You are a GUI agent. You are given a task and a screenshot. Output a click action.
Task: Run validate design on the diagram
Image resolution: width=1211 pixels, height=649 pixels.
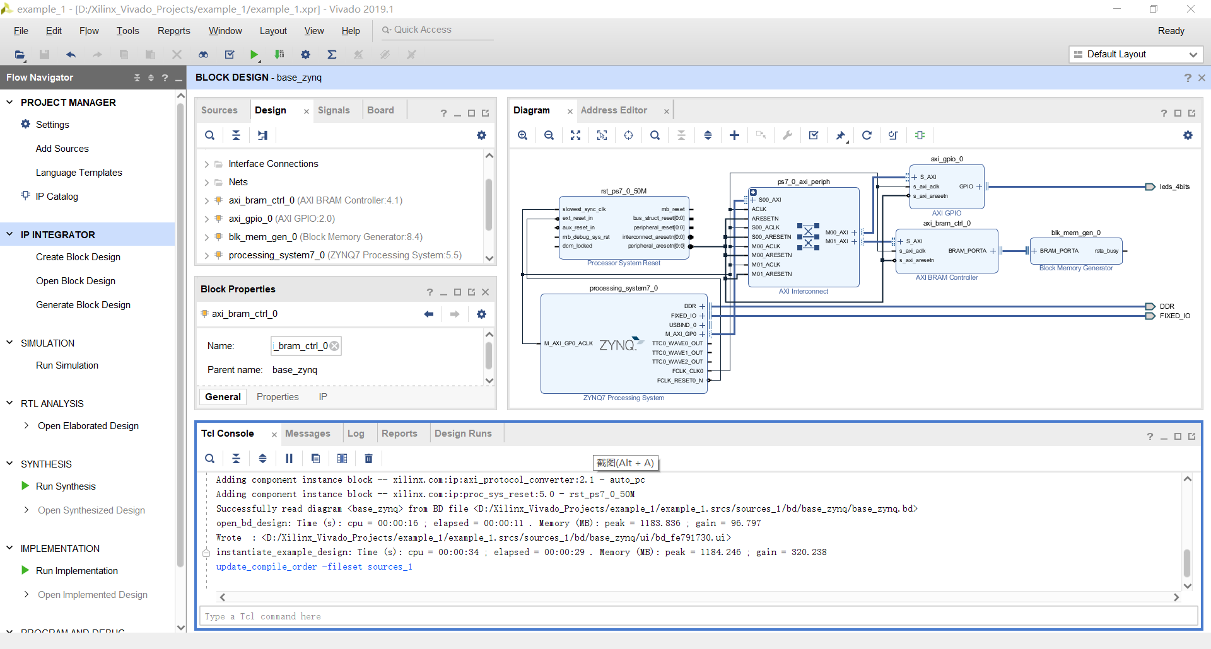(814, 135)
